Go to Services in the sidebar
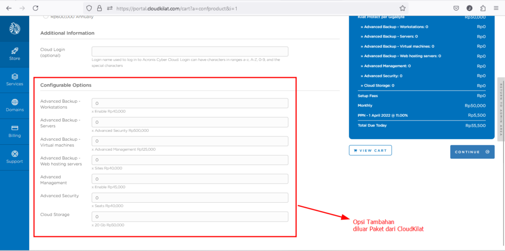 click(14, 79)
